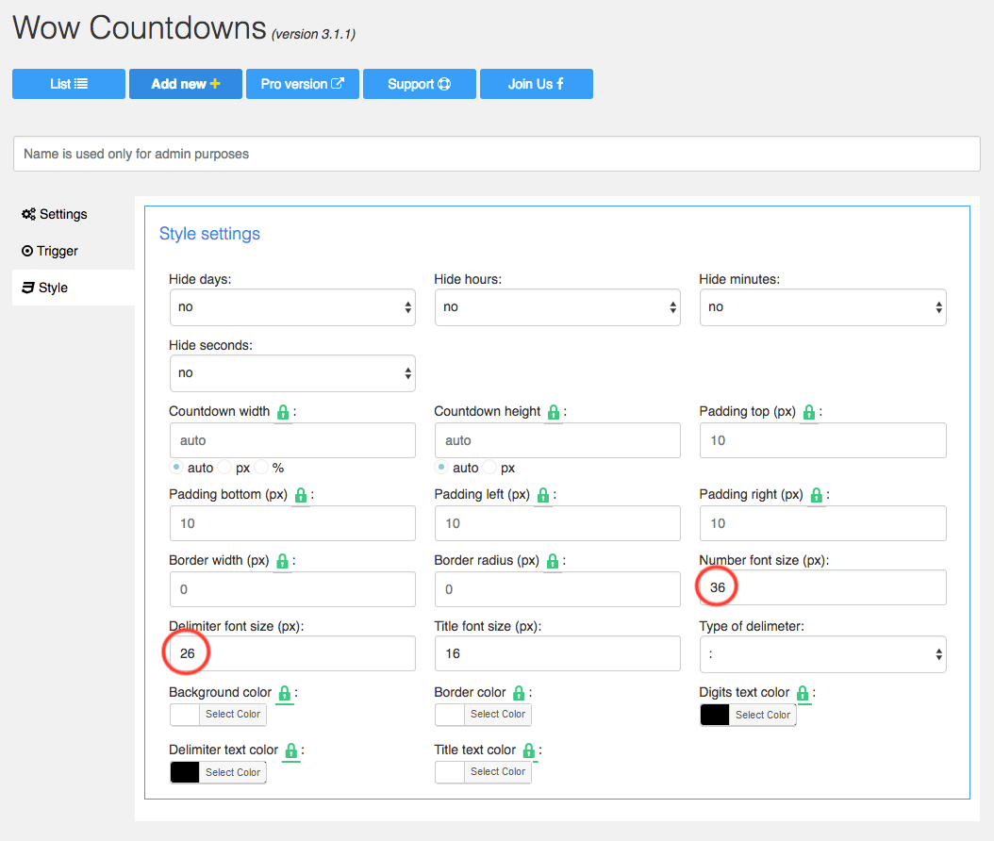Click lock icon beside Padding top
This screenshot has width=994, height=841.
click(x=809, y=412)
